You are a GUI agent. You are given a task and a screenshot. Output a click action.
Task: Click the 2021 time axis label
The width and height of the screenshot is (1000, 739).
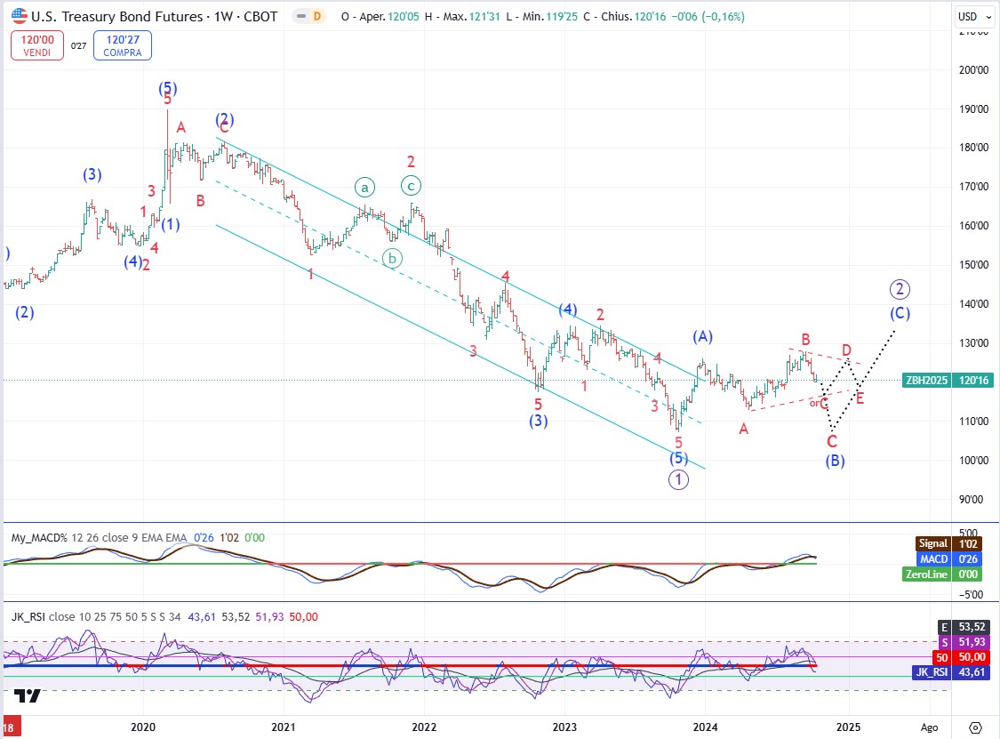coord(284,727)
